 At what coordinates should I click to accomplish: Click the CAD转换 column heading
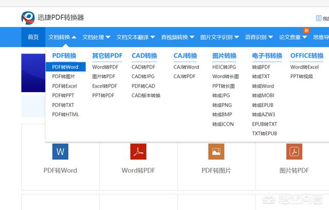click(144, 56)
